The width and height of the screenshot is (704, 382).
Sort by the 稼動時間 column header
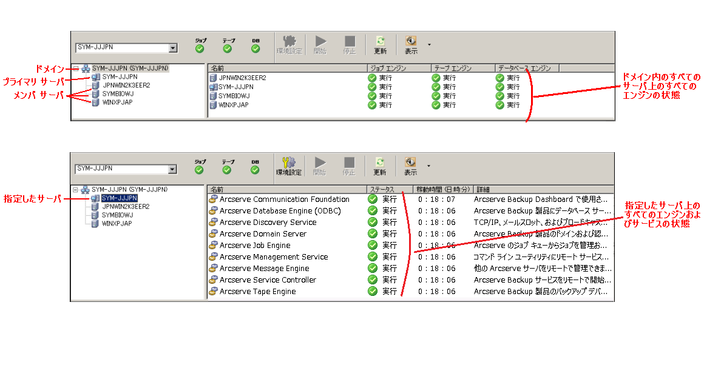(443, 189)
